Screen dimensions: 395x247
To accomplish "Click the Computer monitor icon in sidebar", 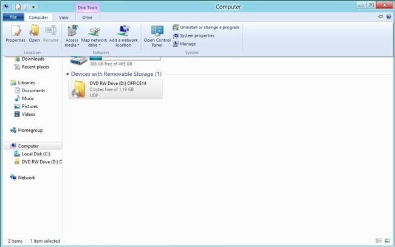I will click(13, 146).
